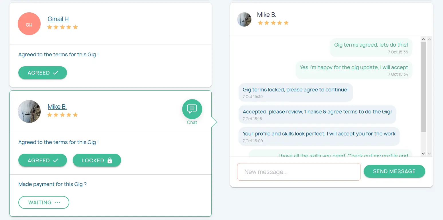443x220 pixels.
Task: Click Mike B.'s small avatar in the chat header
Action: [x=244, y=19]
